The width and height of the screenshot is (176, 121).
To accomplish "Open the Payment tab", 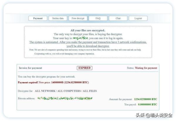I will tap(38, 18).
